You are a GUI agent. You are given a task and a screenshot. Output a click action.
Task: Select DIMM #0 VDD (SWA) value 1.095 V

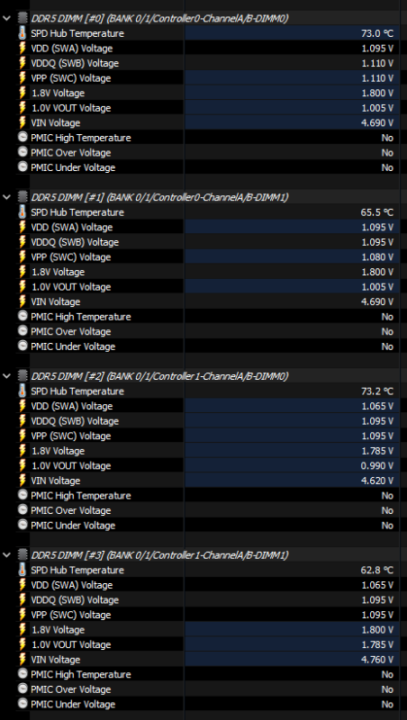[377, 49]
